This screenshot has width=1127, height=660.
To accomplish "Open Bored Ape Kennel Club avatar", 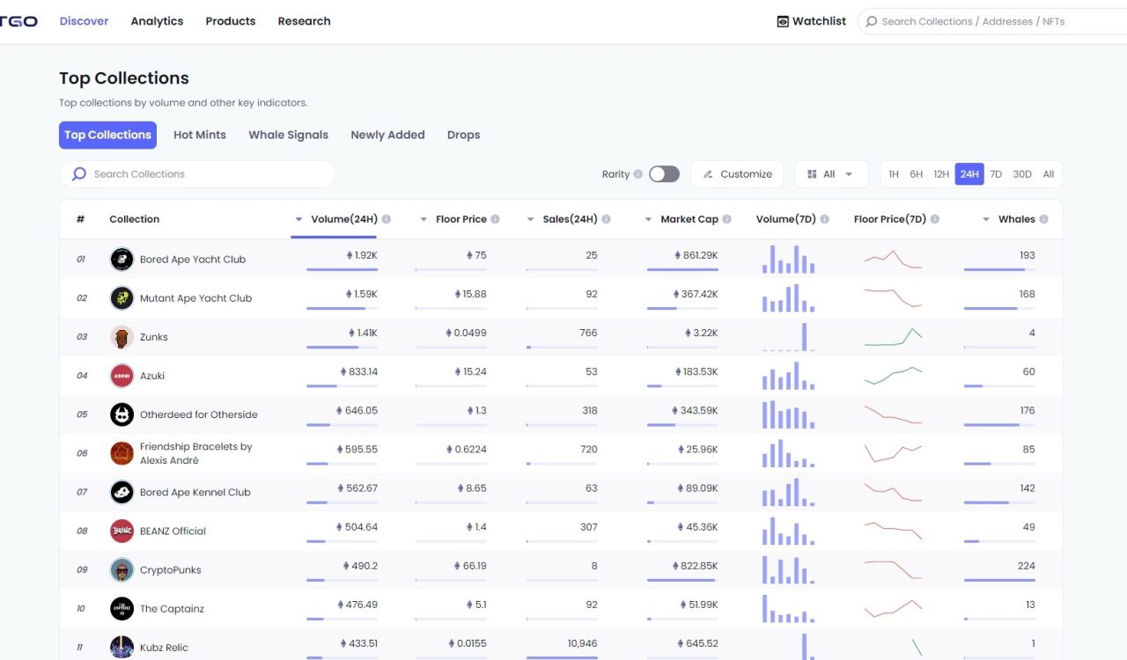I will click(x=122, y=492).
